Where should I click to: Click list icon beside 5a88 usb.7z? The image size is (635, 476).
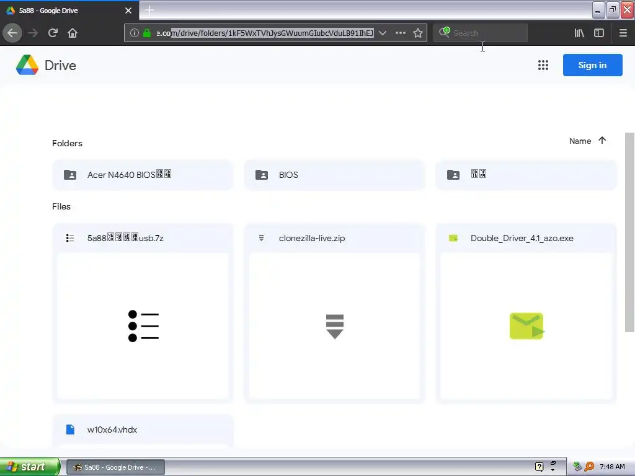pyautogui.click(x=70, y=238)
